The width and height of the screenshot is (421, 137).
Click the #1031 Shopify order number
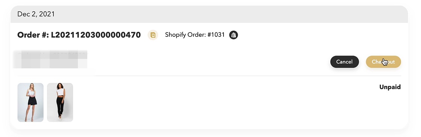click(x=216, y=35)
